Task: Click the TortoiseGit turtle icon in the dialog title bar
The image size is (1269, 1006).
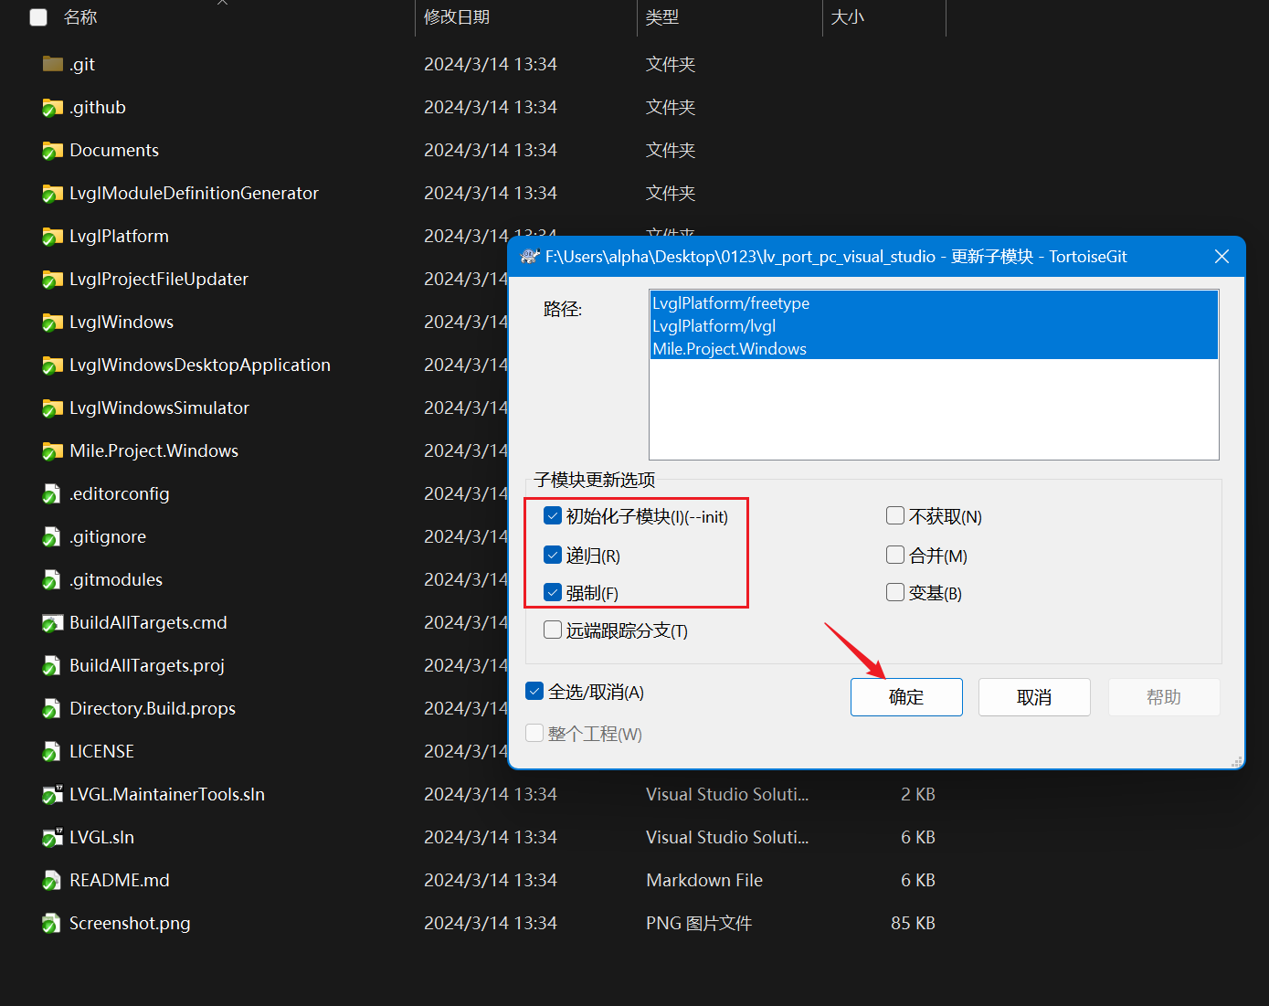Action: (530, 257)
